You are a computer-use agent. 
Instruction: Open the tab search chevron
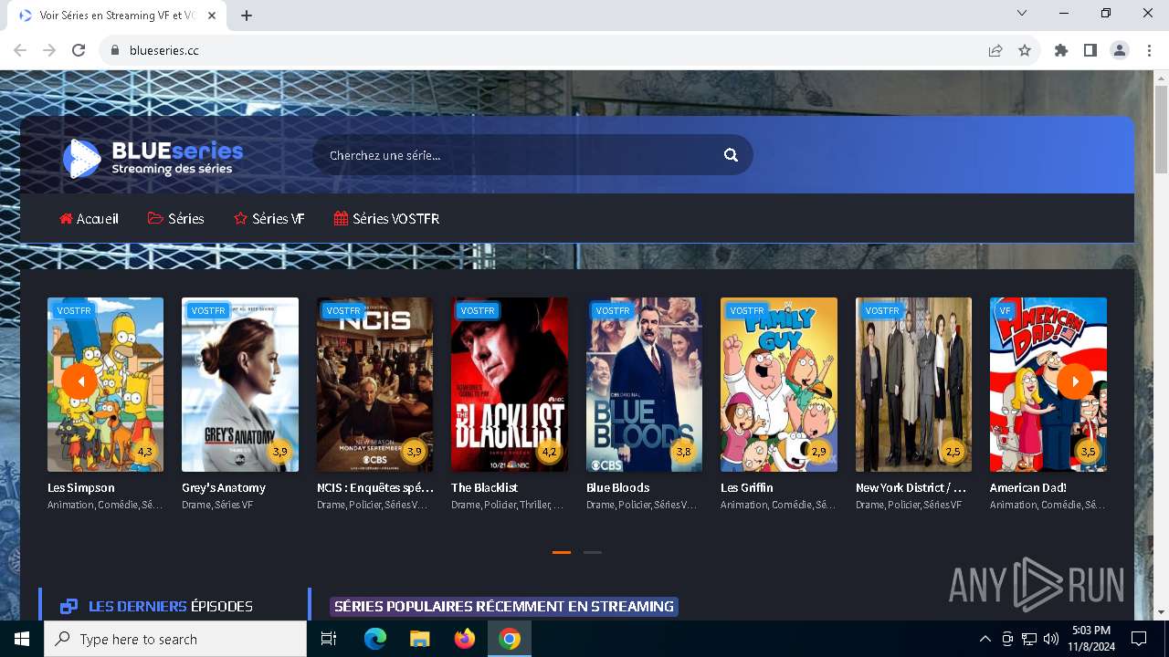(x=1022, y=13)
